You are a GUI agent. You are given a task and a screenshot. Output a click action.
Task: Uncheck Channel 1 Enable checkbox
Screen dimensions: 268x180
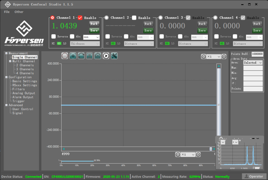pyautogui.click(x=80, y=18)
